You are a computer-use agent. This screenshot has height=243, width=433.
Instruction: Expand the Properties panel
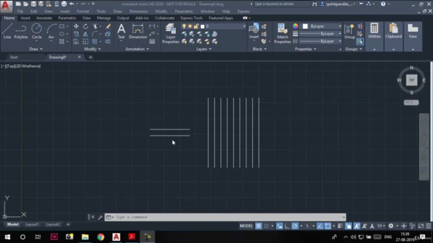(305, 49)
